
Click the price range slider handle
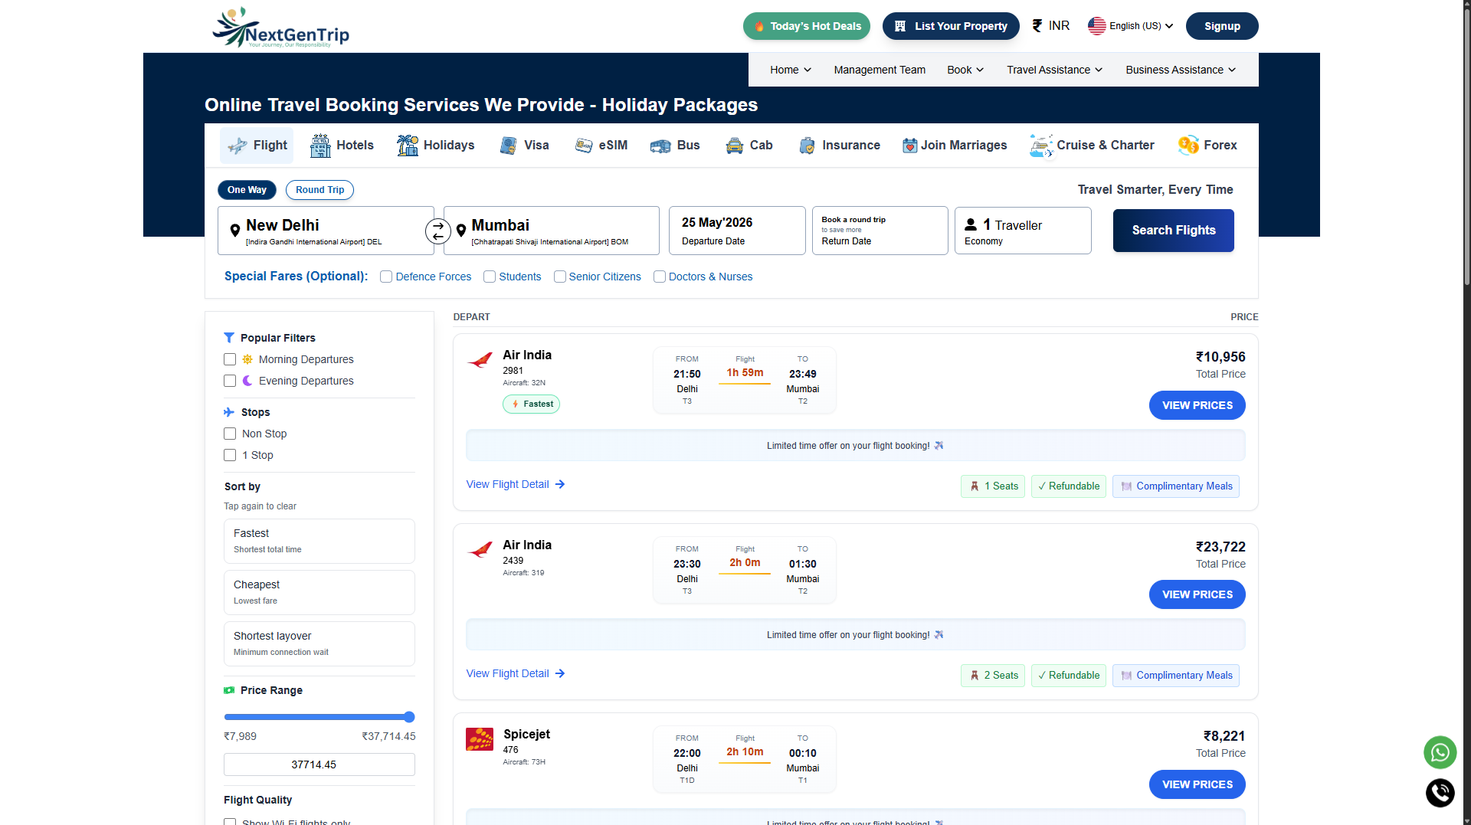point(409,717)
